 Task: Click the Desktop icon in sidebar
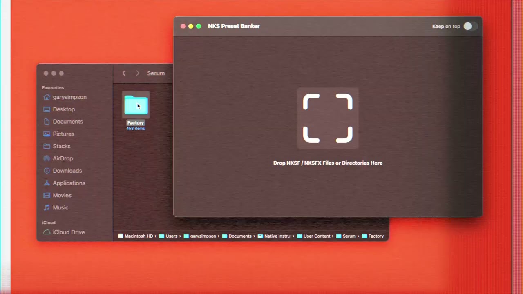[47, 109]
